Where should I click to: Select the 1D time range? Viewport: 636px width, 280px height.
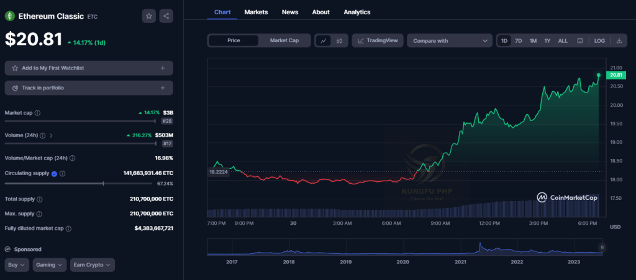tap(504, 40)
